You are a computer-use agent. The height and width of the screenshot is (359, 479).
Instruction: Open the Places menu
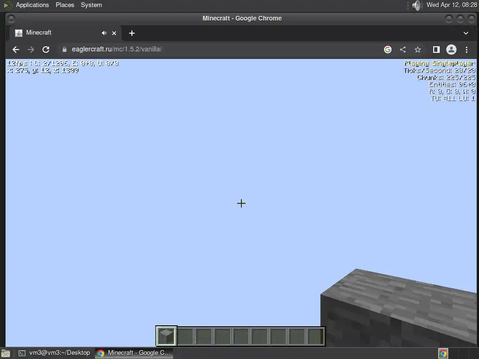(x=65, y=5)
